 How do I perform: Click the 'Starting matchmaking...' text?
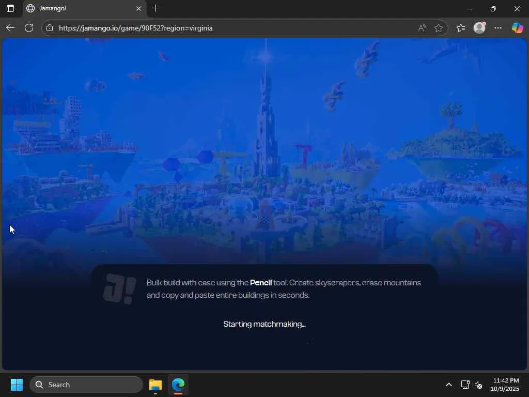(x=264, y=324)
